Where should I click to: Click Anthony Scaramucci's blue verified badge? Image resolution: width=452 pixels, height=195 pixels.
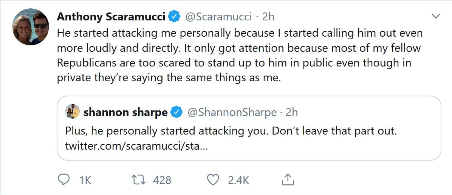pos(174,17)
